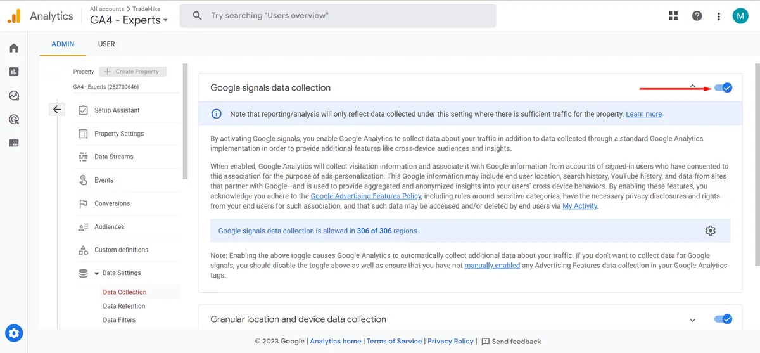Click the Data Streams icon

coord(83,157)
